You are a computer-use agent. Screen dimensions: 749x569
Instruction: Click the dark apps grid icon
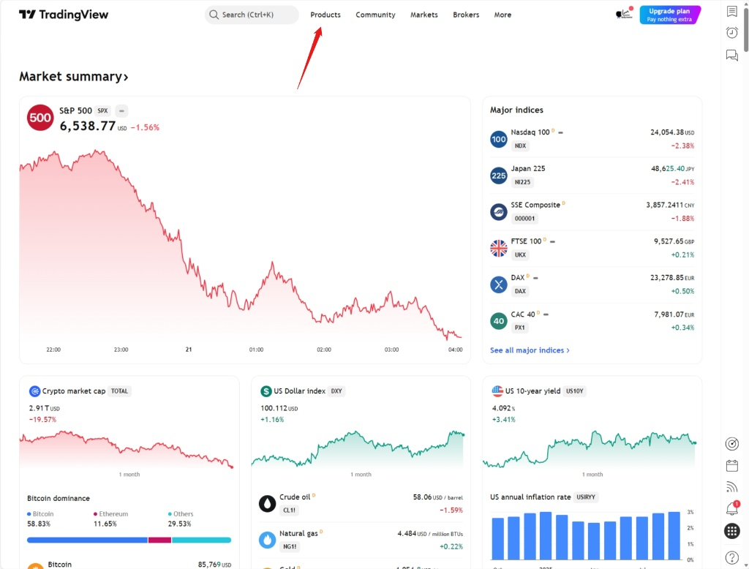[732, 530]
